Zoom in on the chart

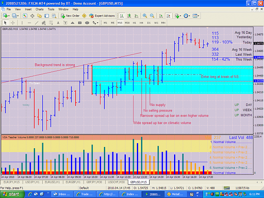pyautogui.click(x=144, y=16)
